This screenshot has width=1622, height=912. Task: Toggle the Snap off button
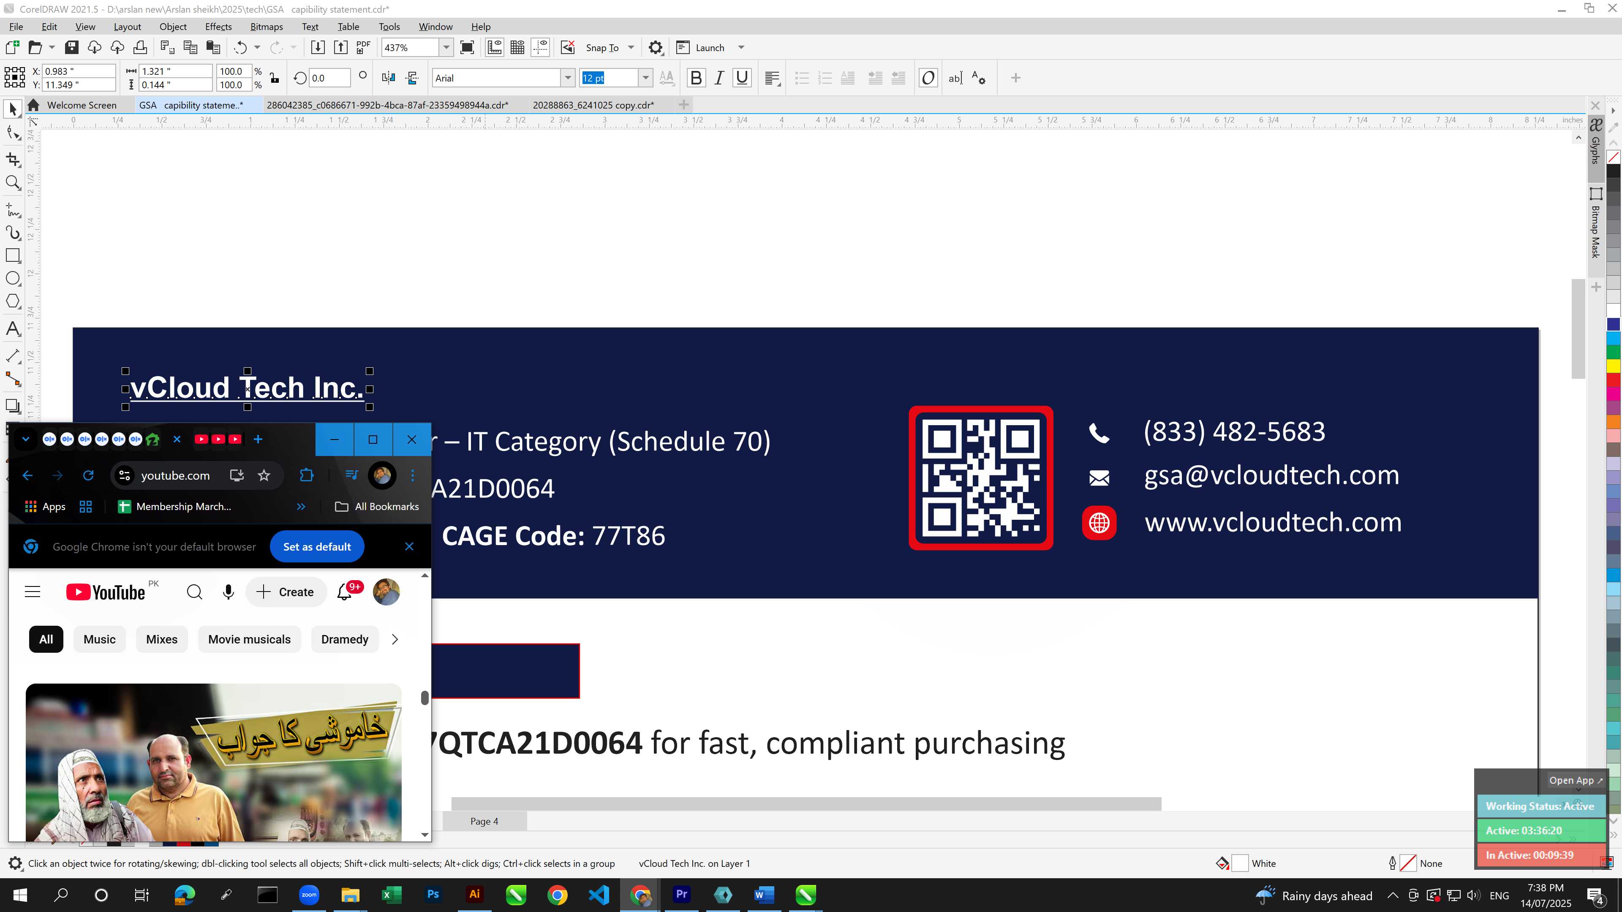pos(568,47)
